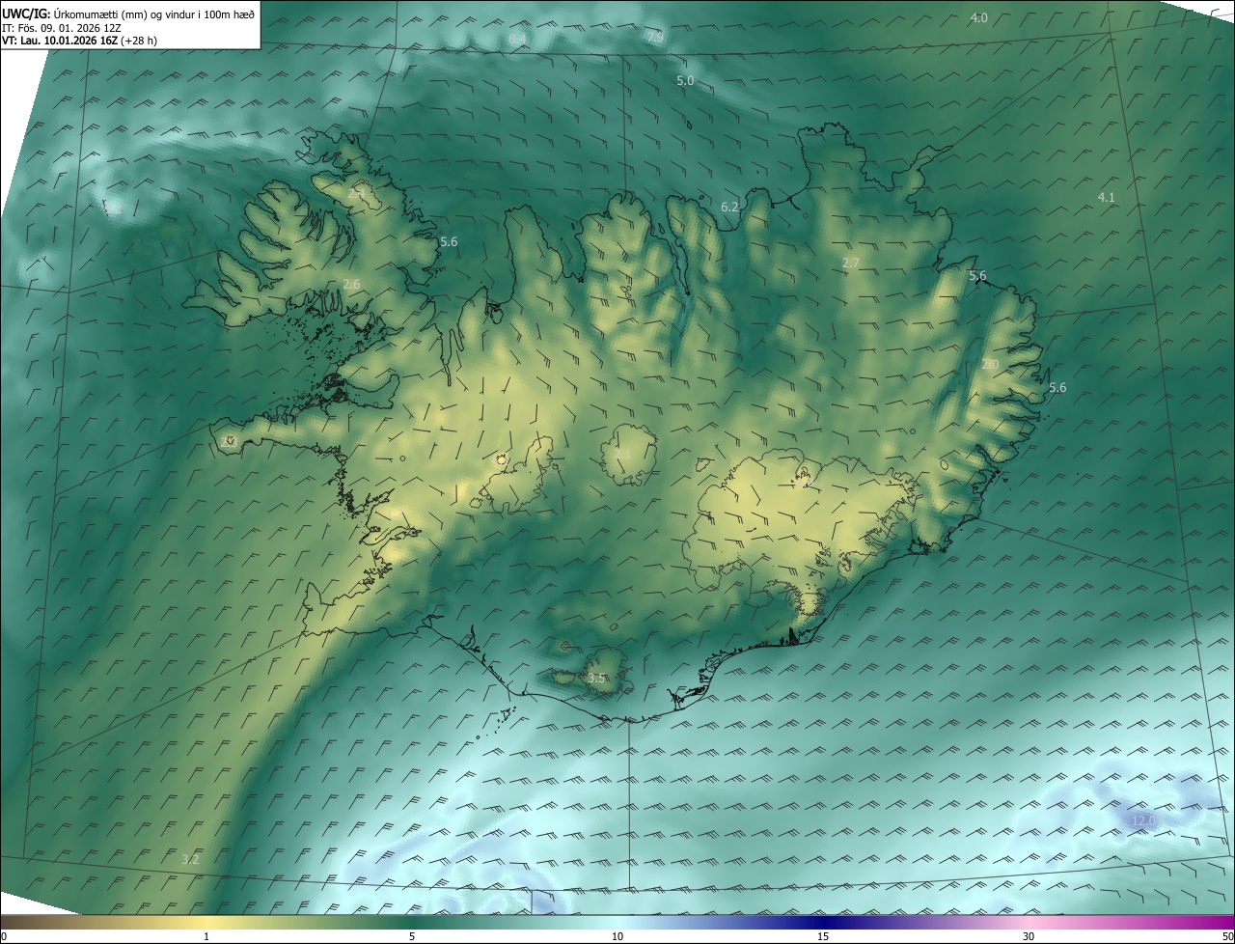
Task: Click the 5 tick on the color scale
Action: tap(412, 937)
